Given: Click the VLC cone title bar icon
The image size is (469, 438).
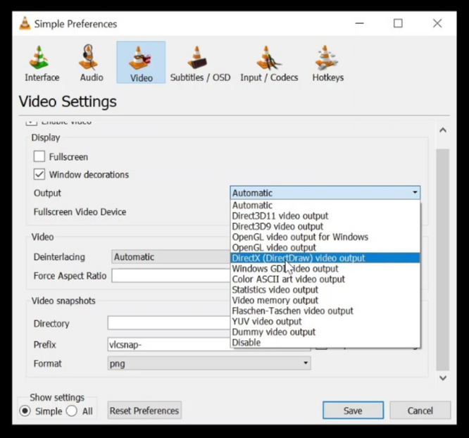Looking at the screenshot, I should pos(25,23).
